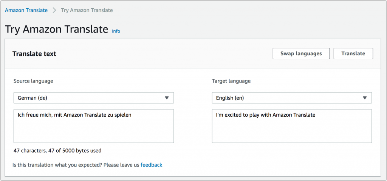Image resolution: width=387 pixels, height=181 pixels.
Task: Click the 'Try Amazon Translate' page heading
Action: click(x=57, y=29)
